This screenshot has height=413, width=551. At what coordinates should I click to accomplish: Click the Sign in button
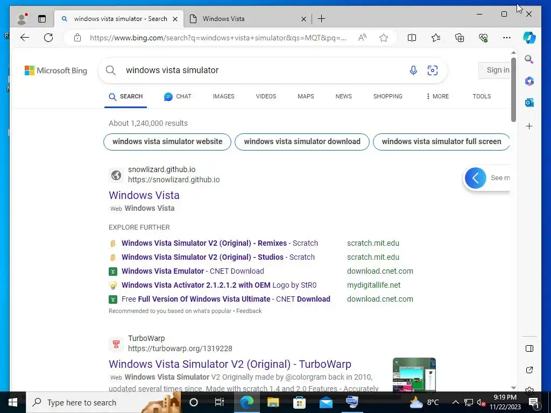495,70
